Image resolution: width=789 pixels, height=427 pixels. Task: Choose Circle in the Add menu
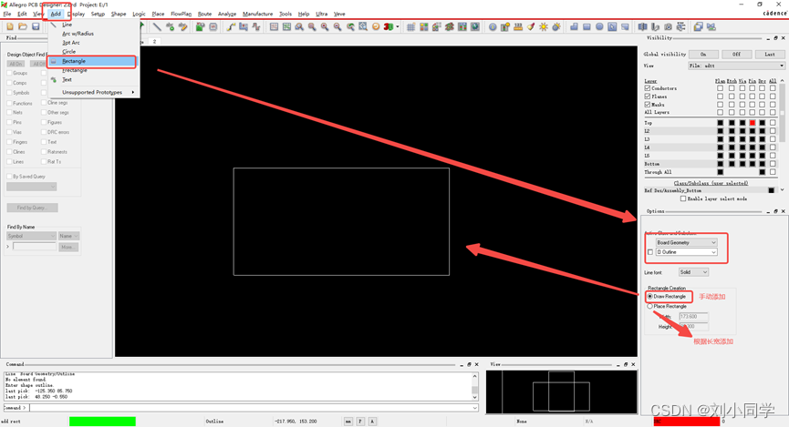pos(69,52)
